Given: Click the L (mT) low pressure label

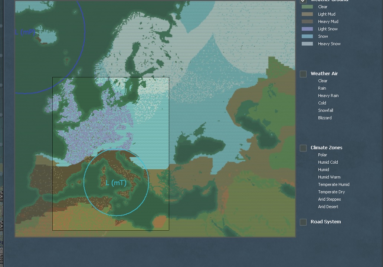Looking at the screenshot, I should 116,183.
